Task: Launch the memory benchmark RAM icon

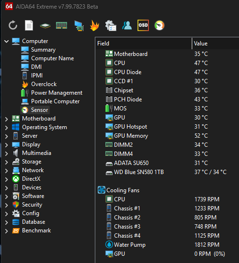Action: [x=61, y=25]
